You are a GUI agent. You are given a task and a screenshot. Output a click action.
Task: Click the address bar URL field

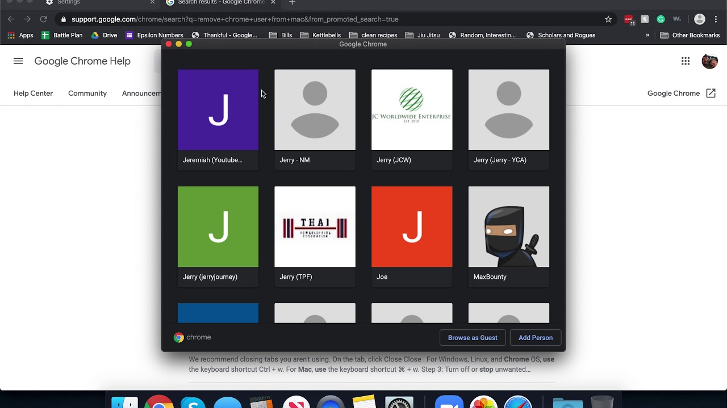coord(335,19)
